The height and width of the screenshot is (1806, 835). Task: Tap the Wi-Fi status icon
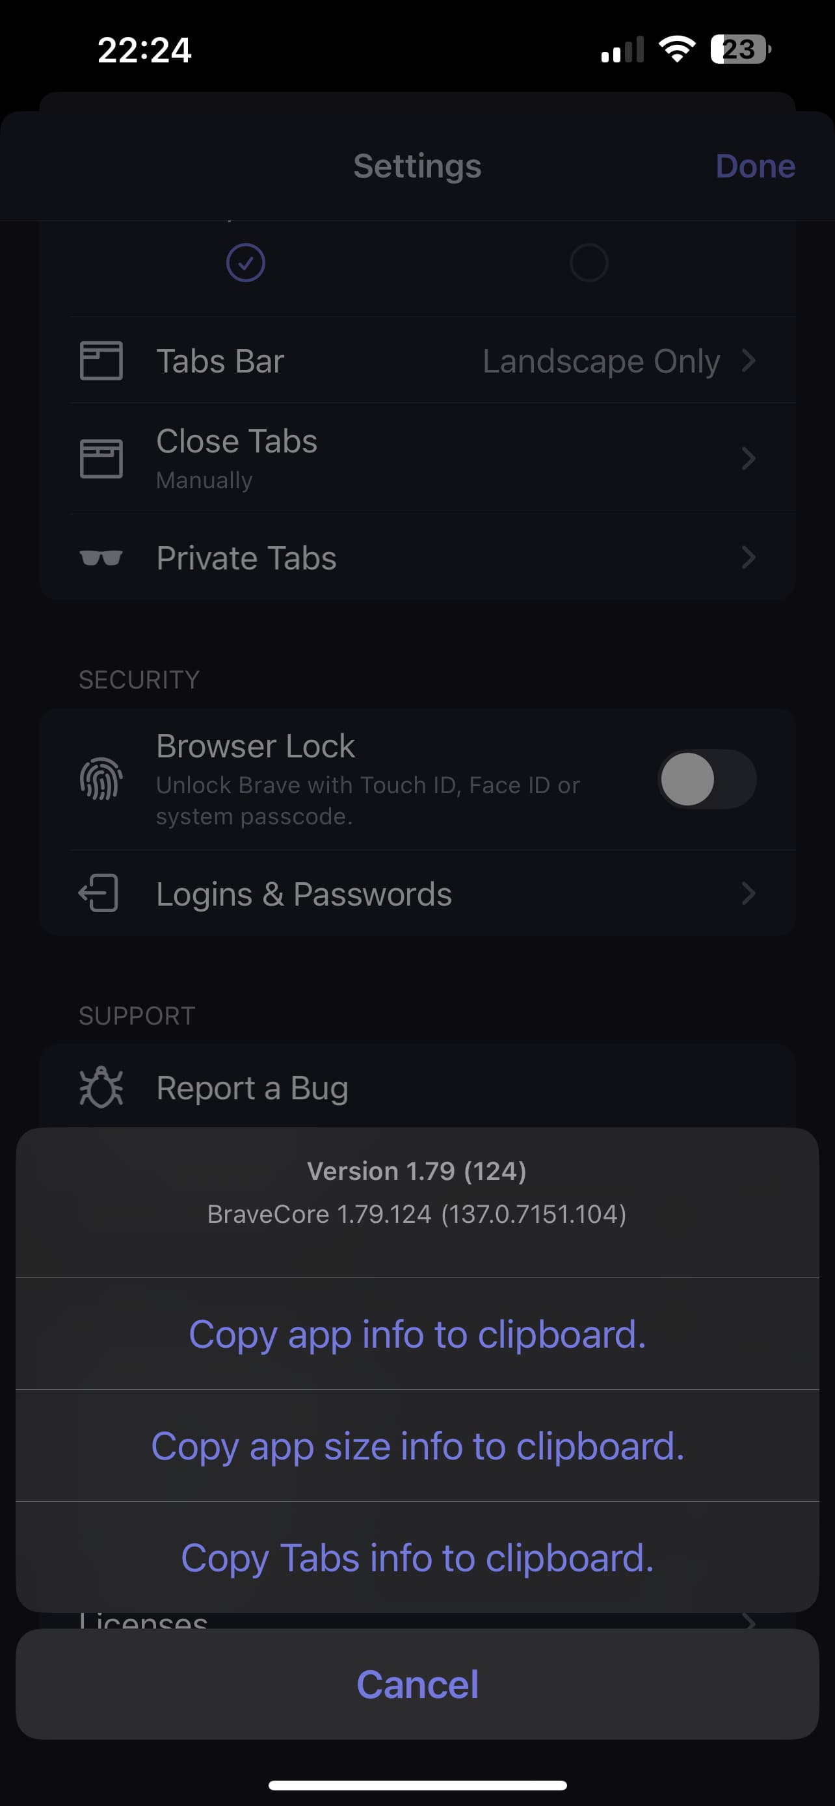tap(676, 49)
